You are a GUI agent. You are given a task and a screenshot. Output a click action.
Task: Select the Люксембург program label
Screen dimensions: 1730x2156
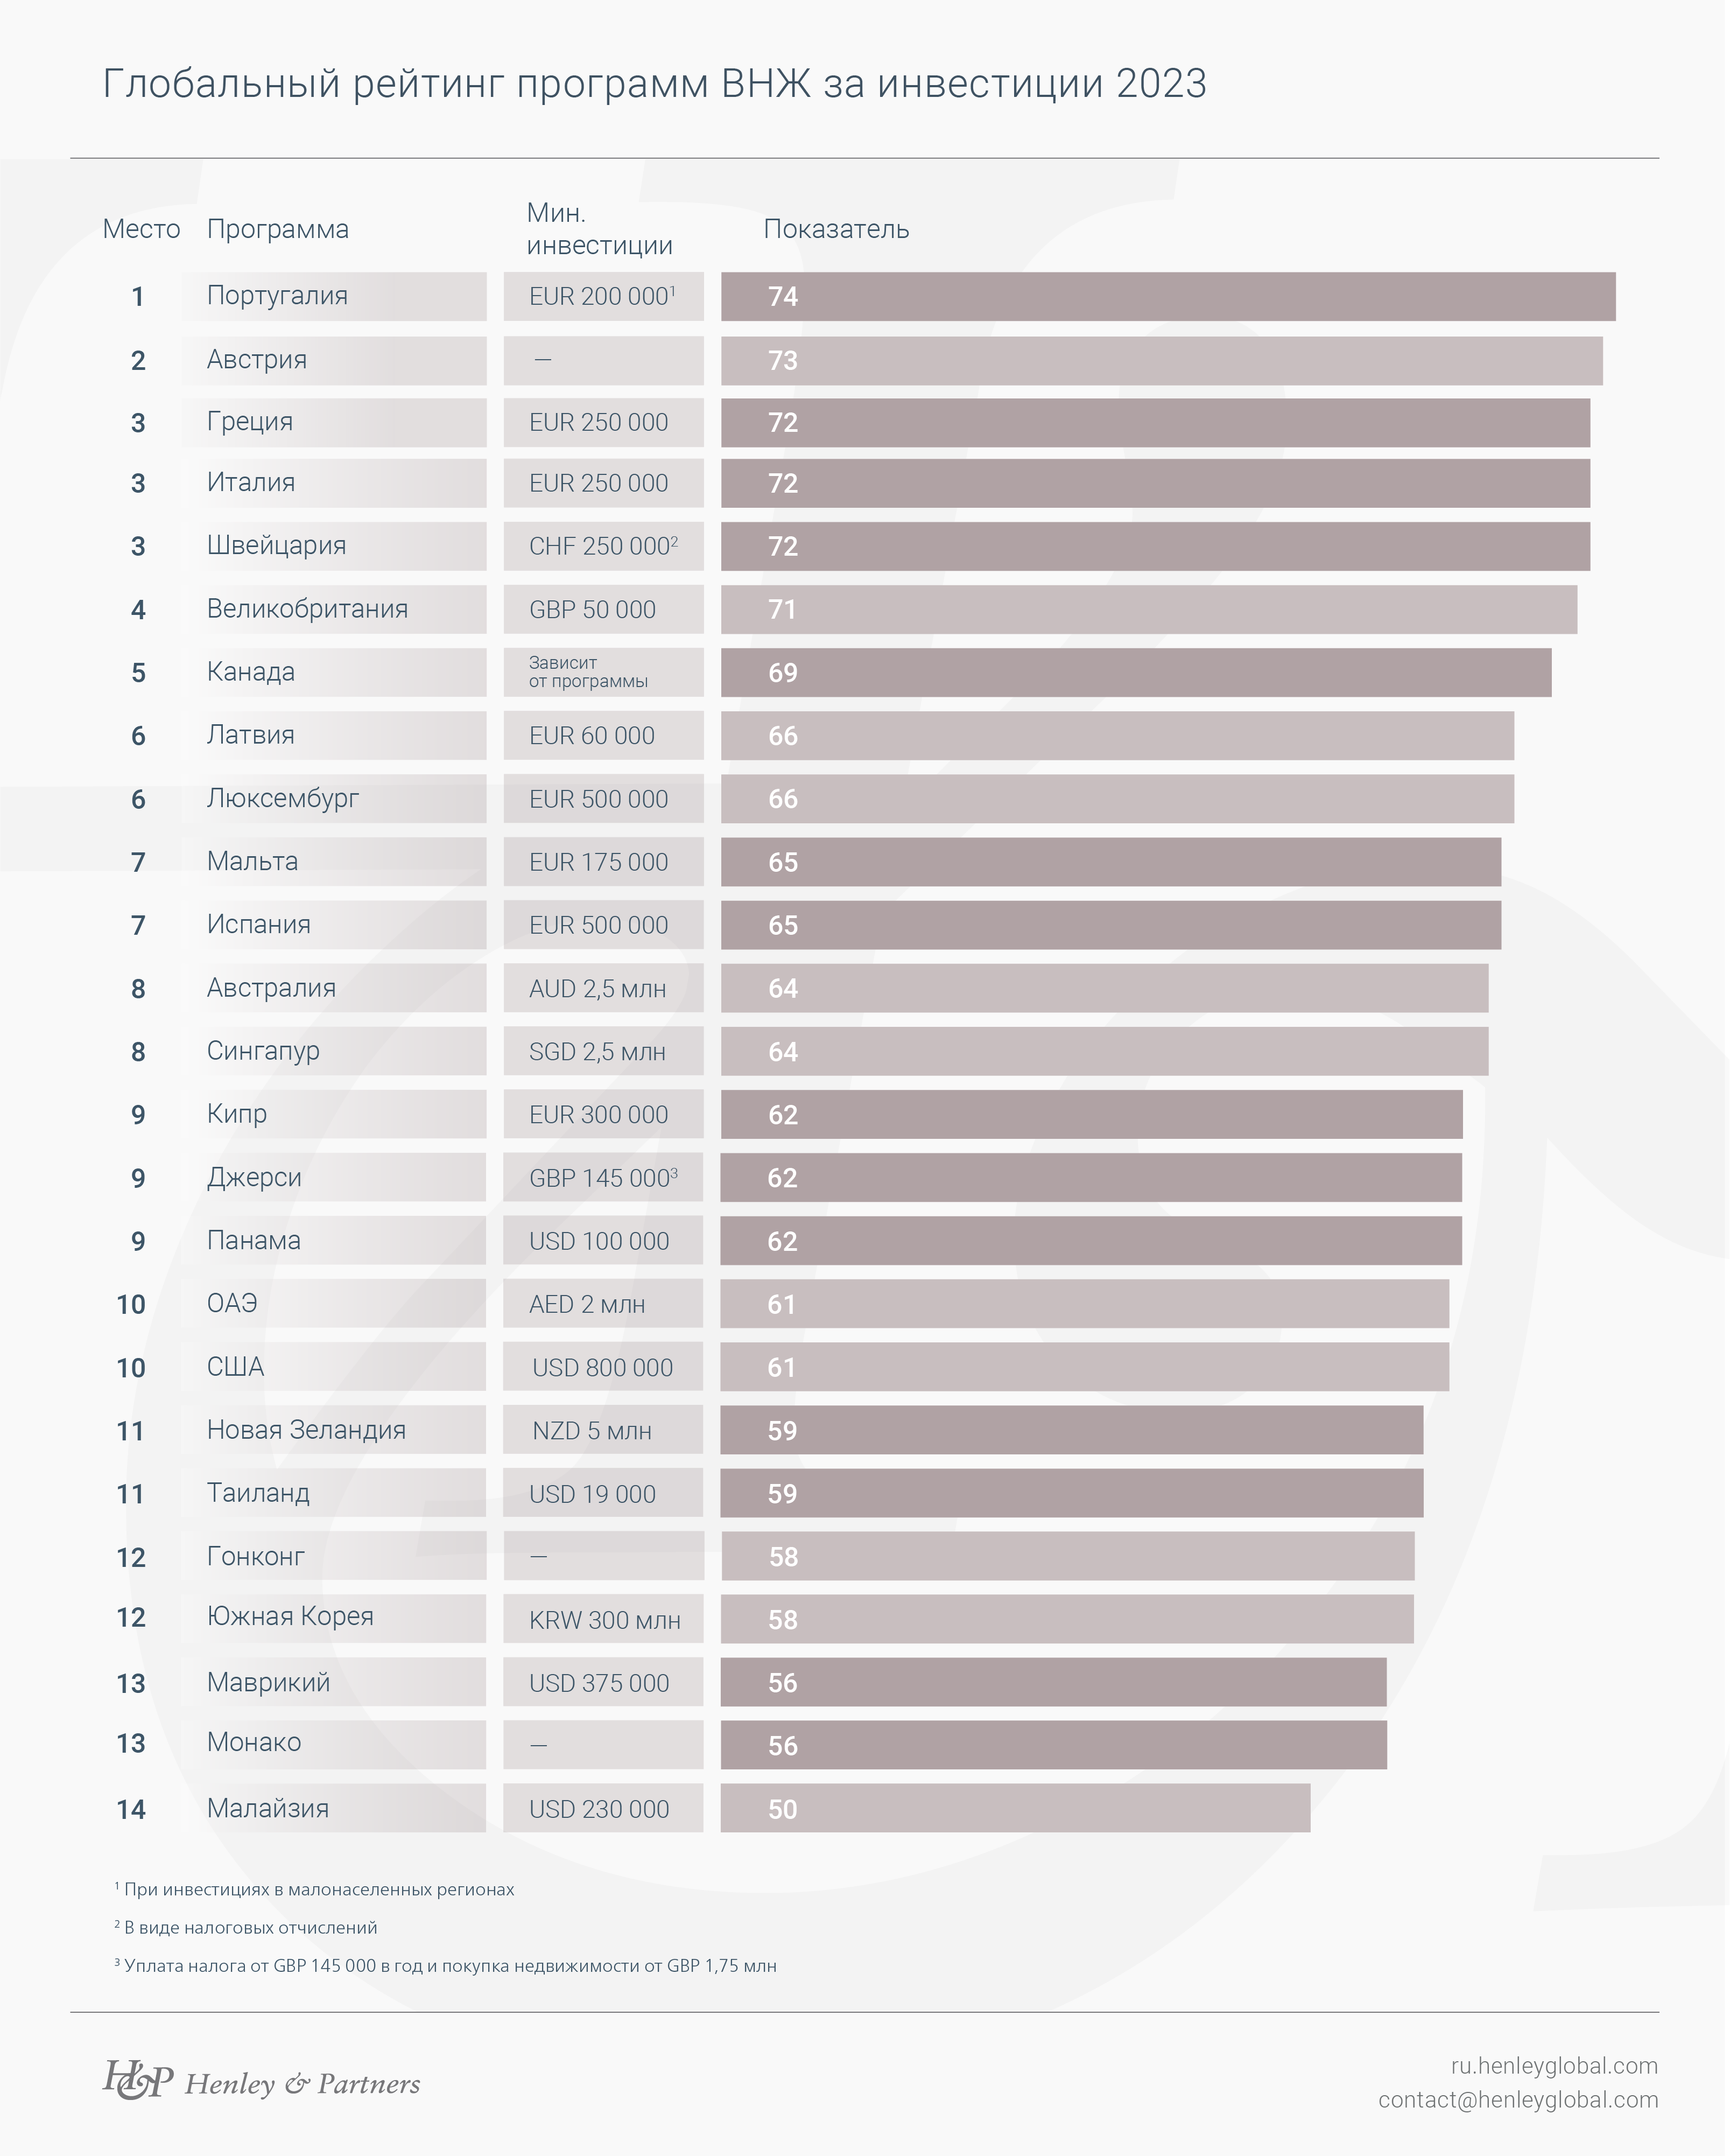tap(283, 799)
